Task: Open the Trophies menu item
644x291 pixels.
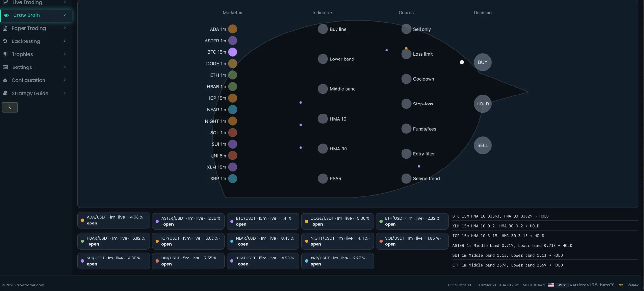Action: (36, 54)
